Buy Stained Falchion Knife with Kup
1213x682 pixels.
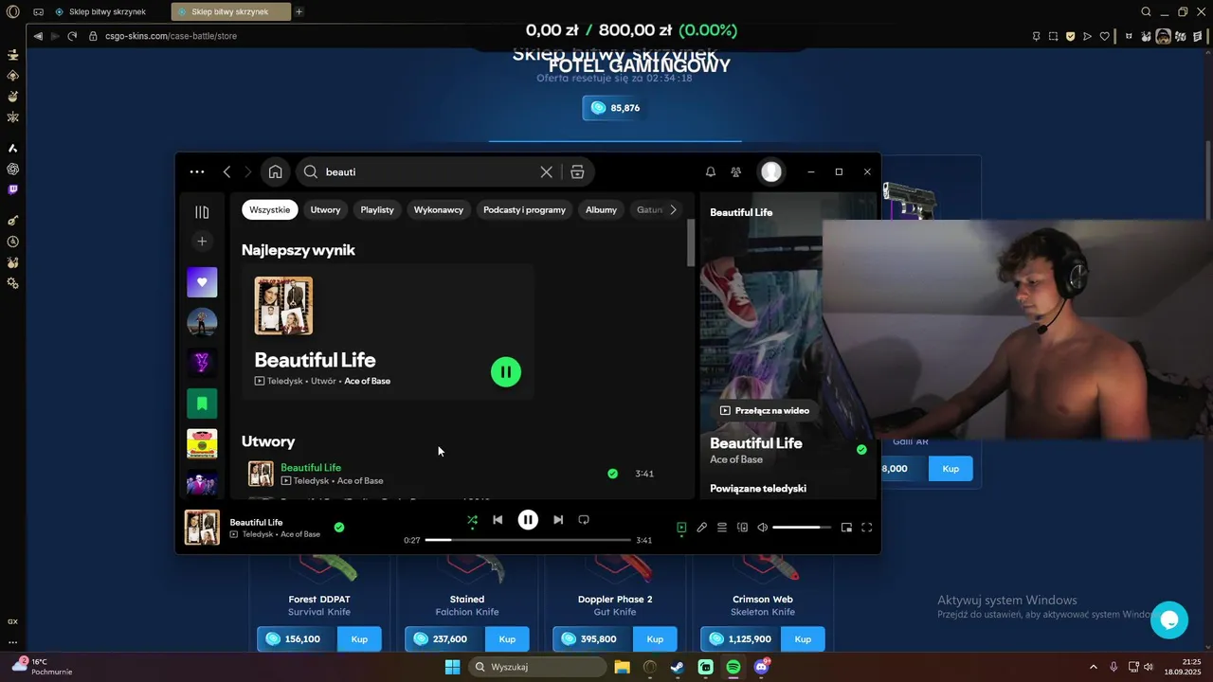pyautogui.click(x=507, y=639)
